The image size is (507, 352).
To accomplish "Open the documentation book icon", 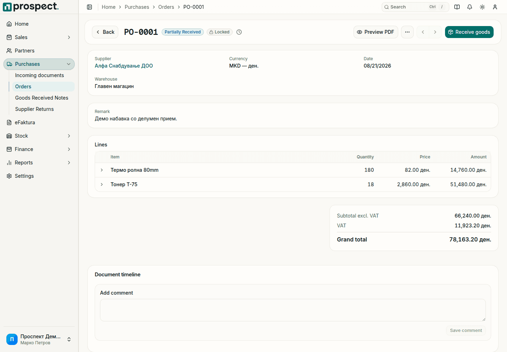I will (x=457, y=7).
